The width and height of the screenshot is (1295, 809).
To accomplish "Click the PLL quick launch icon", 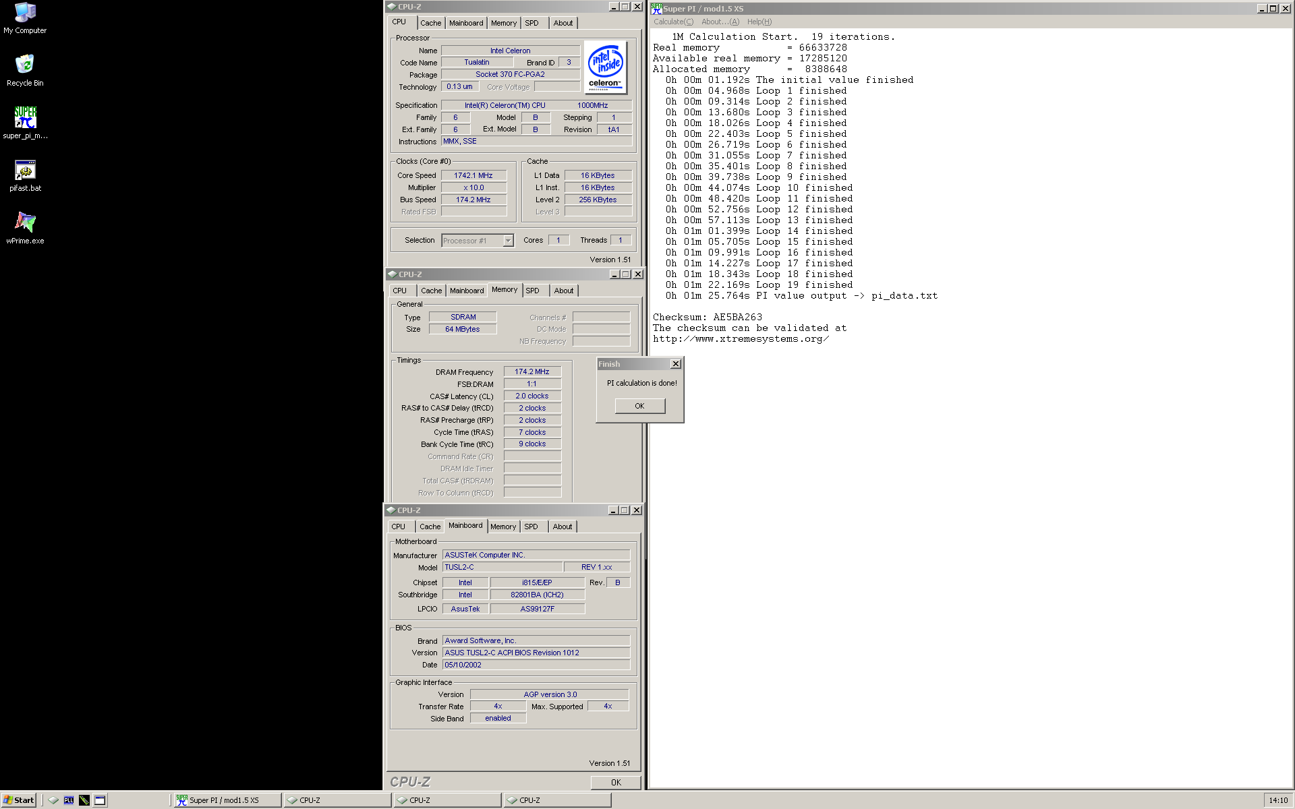I will click(69, 800).
